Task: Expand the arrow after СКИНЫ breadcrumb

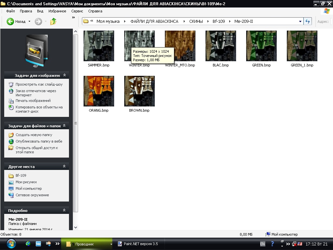Action: click(208, 21)
